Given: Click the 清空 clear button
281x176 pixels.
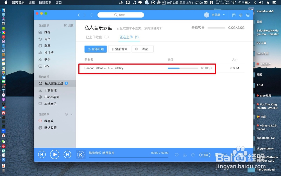Looking at the screenshot, I should tap(143, 49).
